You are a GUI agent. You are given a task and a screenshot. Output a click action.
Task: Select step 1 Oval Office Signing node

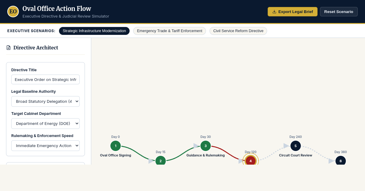[x=116, y=146]
